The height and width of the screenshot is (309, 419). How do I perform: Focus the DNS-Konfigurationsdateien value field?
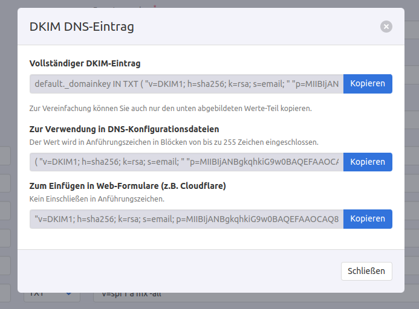[186, 162]
